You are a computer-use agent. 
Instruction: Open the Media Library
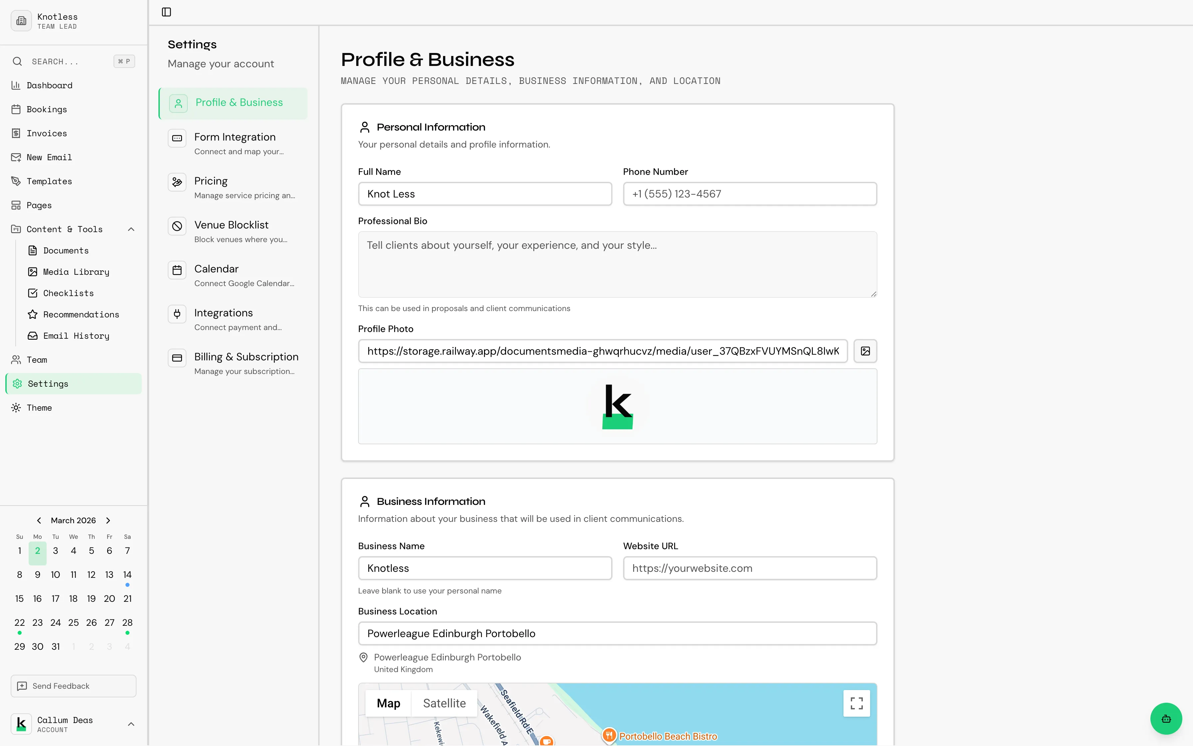pyautogui.click(x=76, y=272)
